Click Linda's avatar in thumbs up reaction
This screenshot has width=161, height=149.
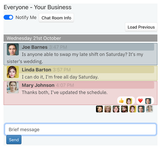pyautogui.click(x=129, y=101)
